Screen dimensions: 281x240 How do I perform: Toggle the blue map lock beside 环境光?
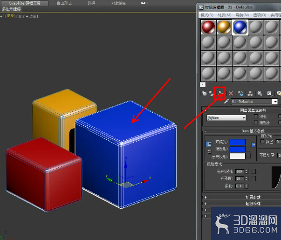tap(254, 145)
